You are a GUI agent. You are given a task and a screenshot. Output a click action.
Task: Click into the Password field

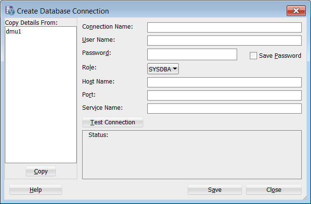pos(192,54)
